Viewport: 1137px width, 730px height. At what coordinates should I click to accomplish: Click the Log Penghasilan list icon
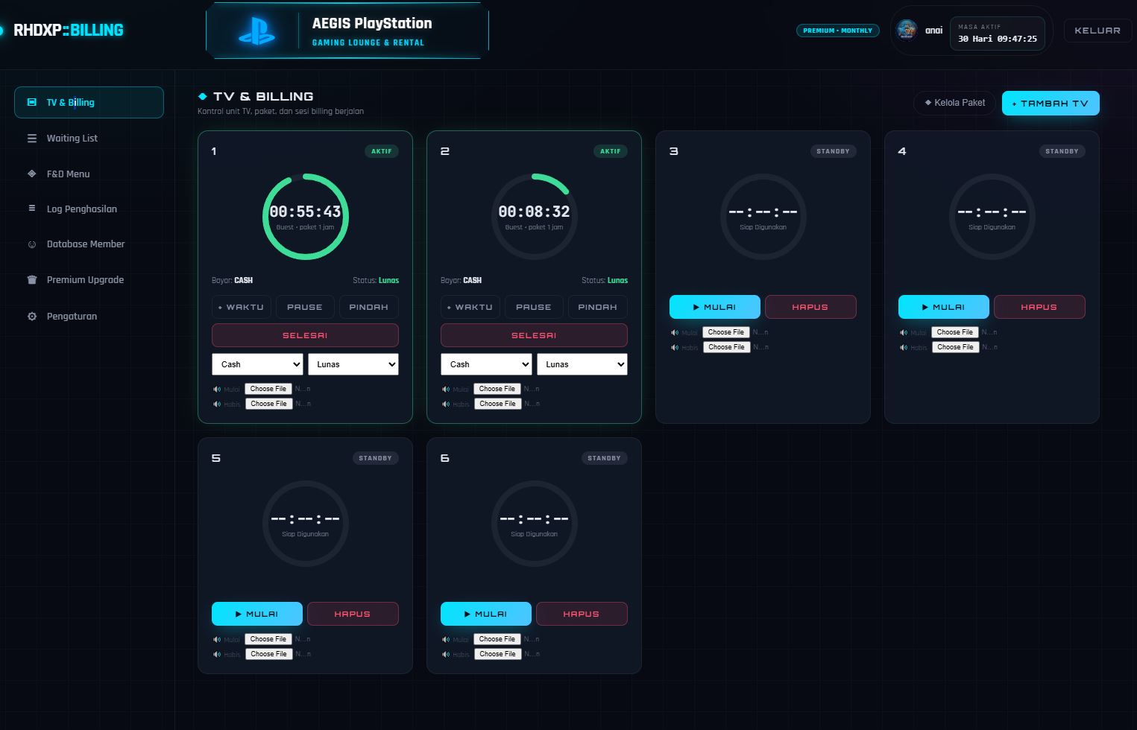coord(32,209)
